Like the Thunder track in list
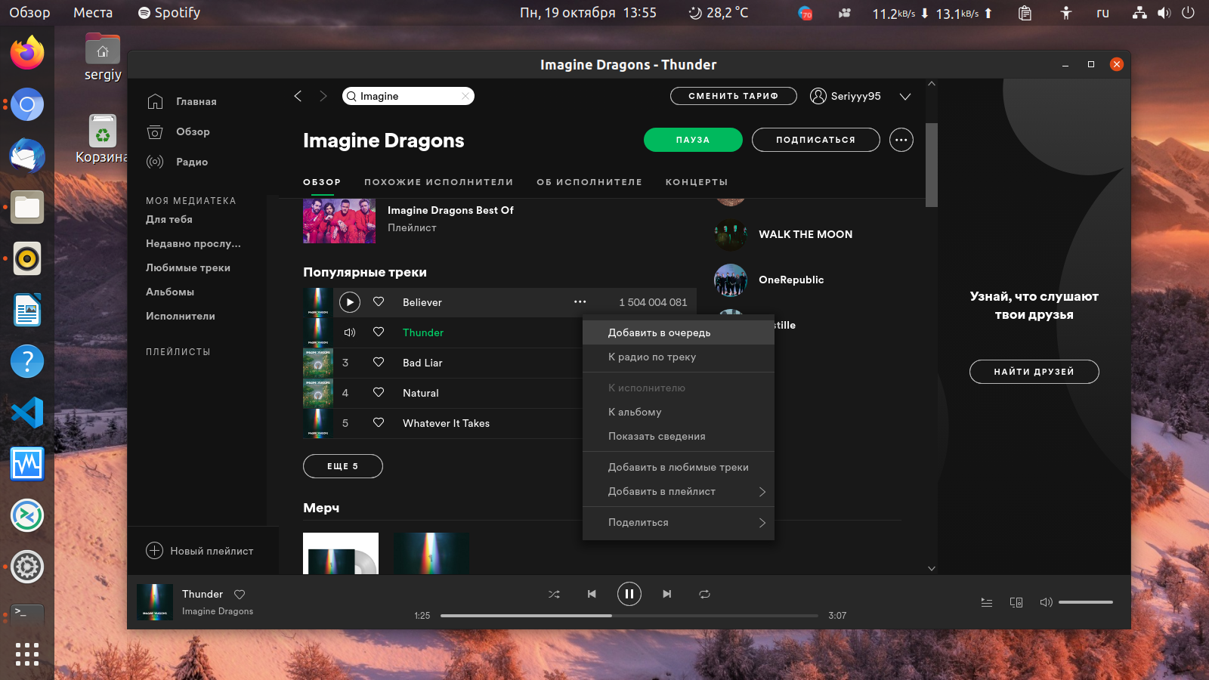Screen dimensions: 1209x680 click(x=379, y=332)
